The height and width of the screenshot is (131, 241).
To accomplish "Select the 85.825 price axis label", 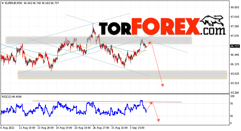I will [235, 74].
